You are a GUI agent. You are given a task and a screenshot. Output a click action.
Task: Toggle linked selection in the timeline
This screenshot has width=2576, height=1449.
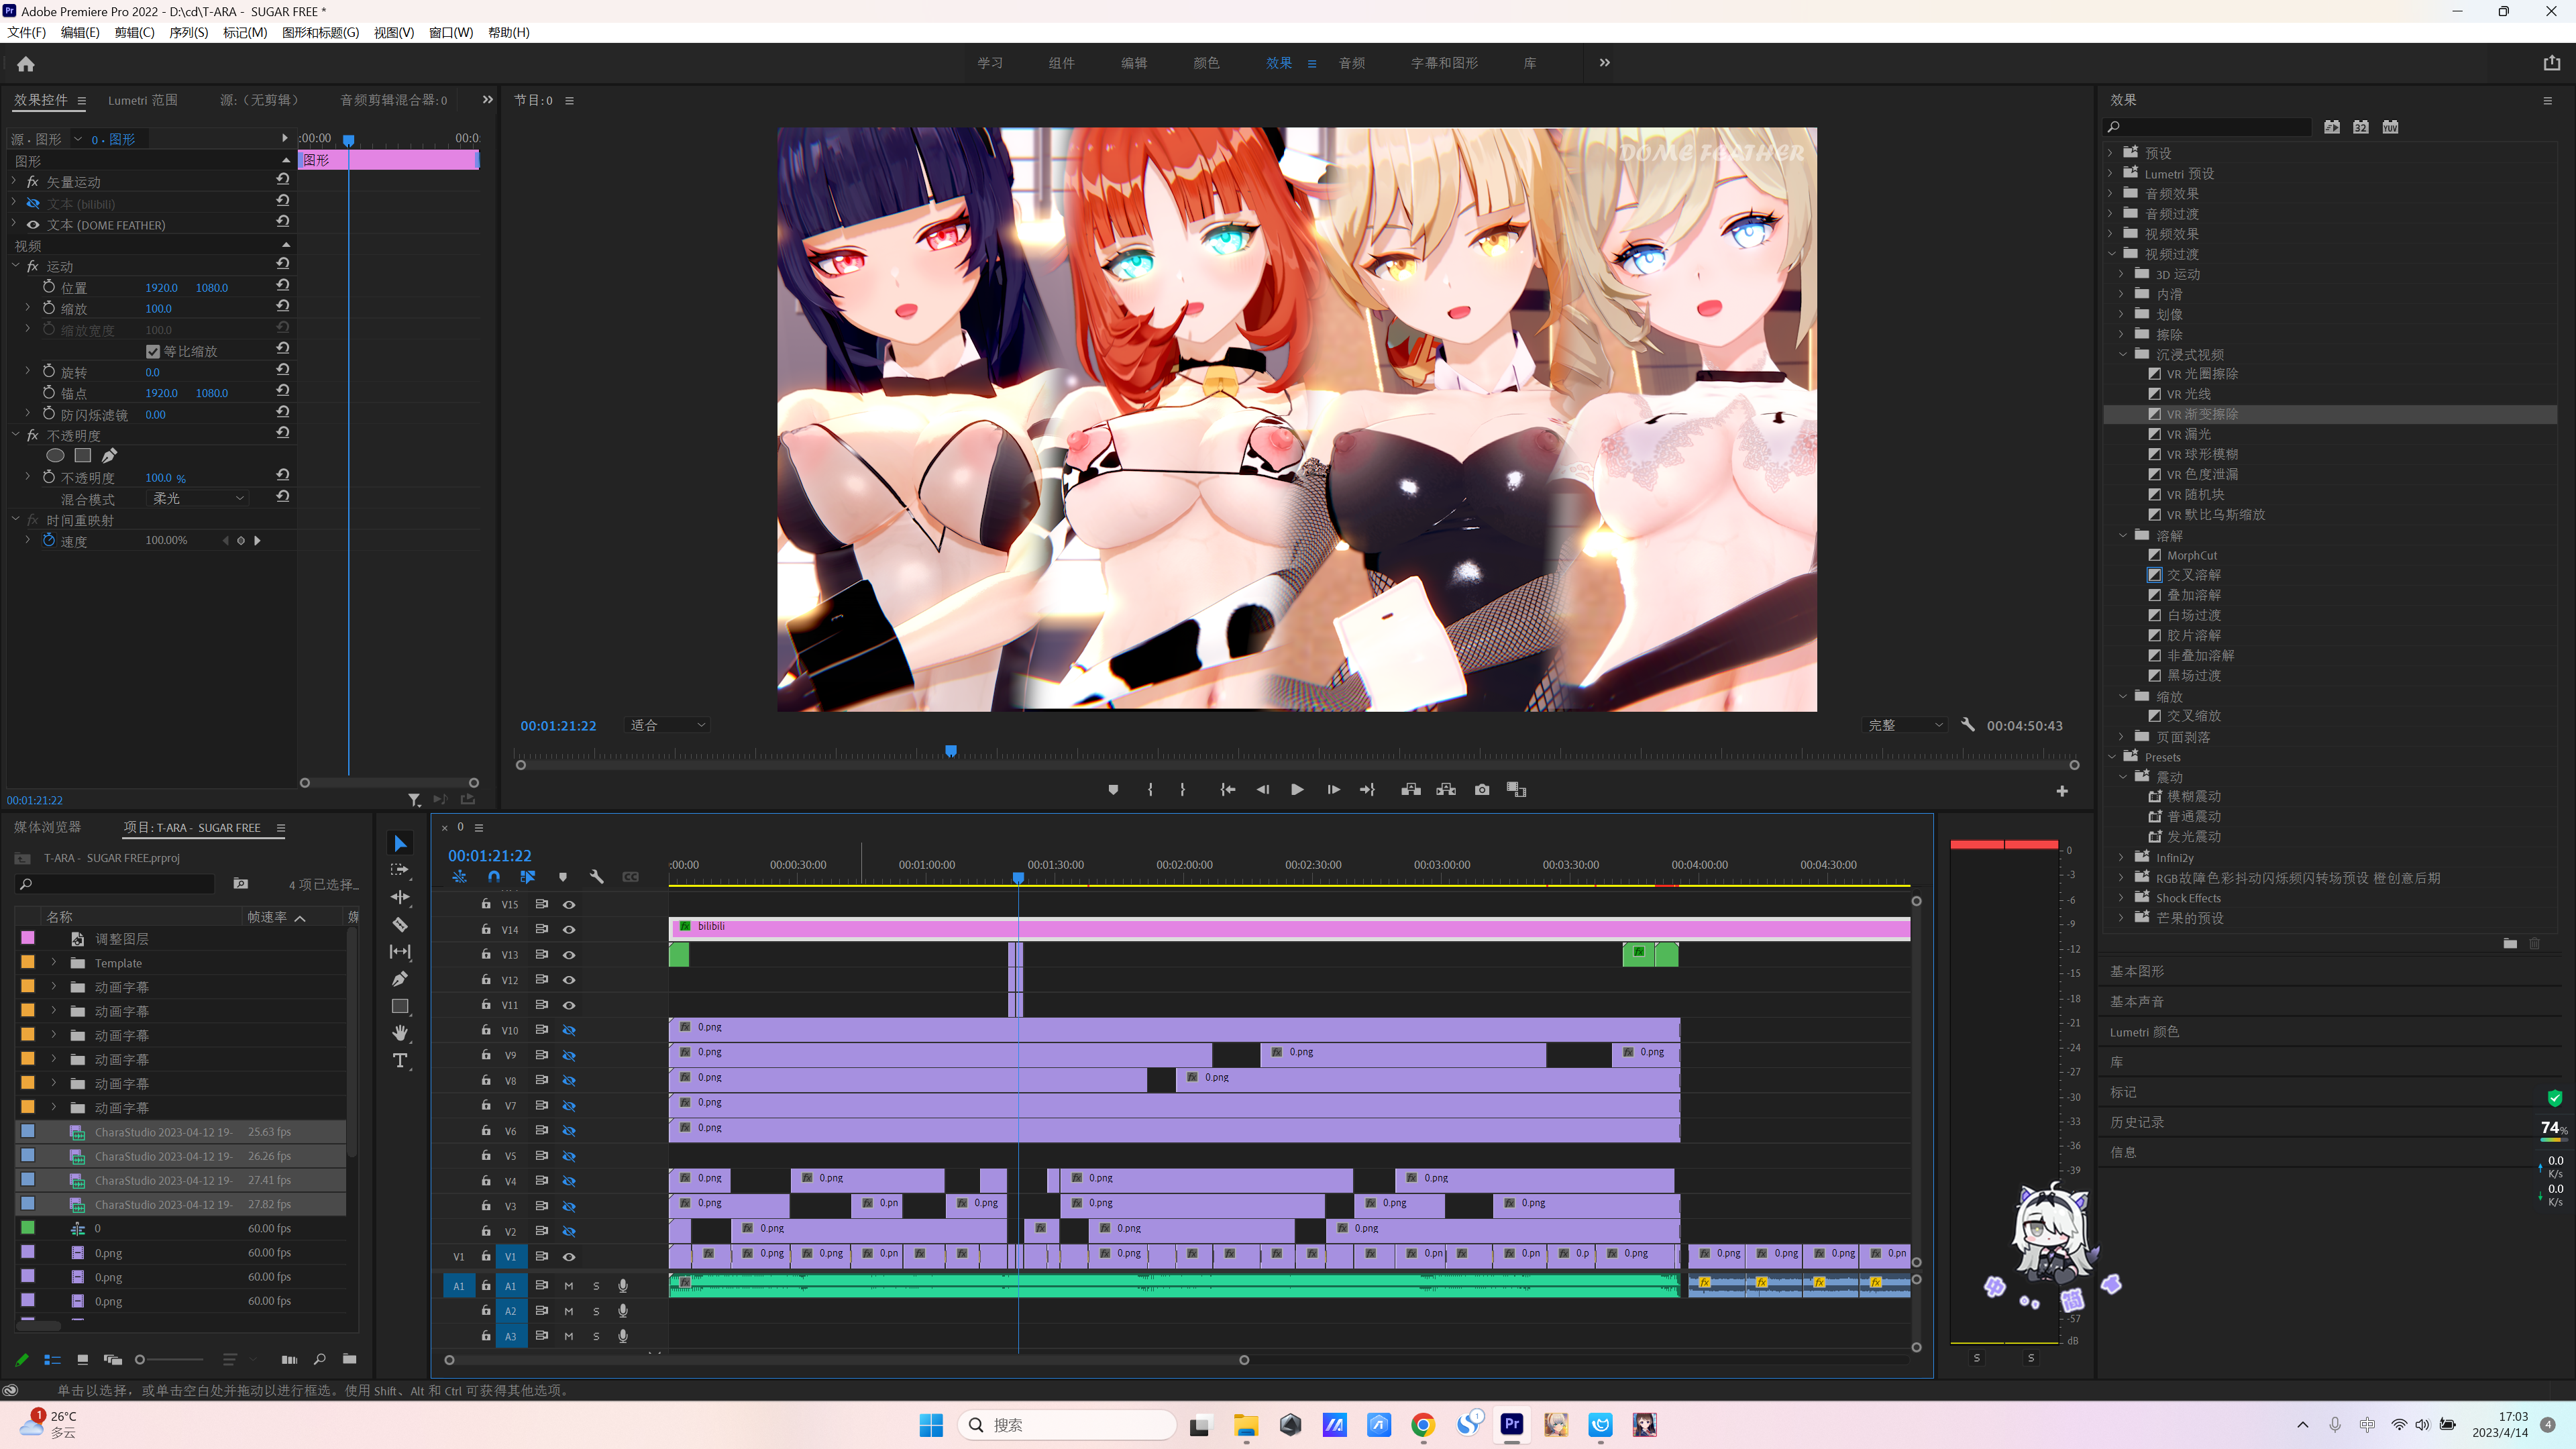(x=528, y=877)
